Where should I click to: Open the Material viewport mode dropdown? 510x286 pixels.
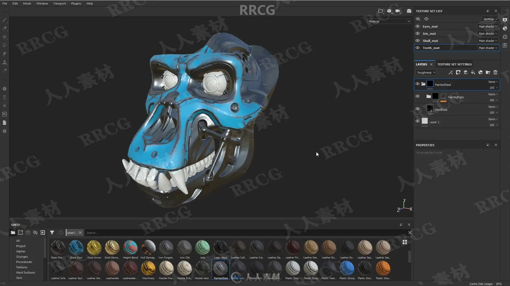coord(389,21)
